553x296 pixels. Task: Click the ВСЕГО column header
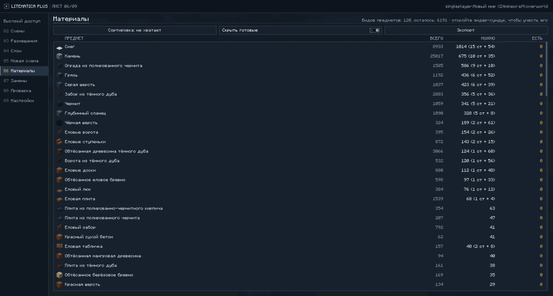436,38
